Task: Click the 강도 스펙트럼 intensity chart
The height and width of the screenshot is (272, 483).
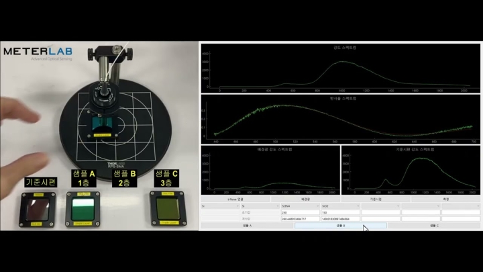Action: click(x=341, y=68)
